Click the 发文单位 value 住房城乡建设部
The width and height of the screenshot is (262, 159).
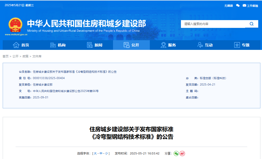click(43, 84)
